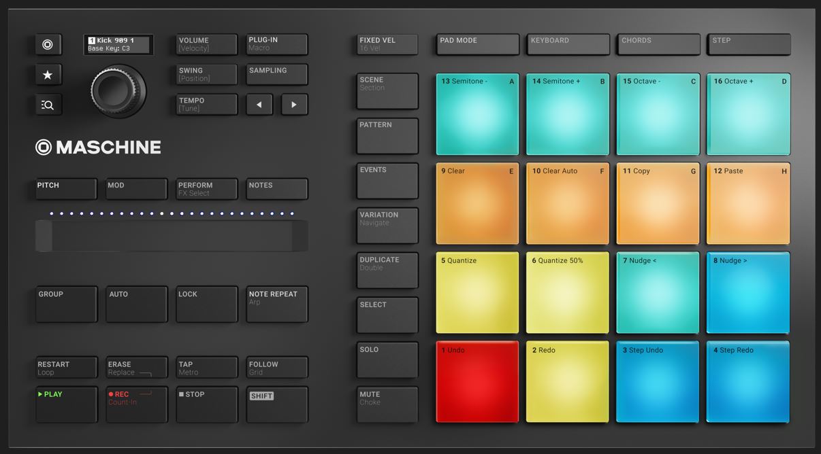Click the EVENTS button
Image resolution: width=821 pixels, height=454 pixels.
pyautogui.click(x=387, y=181)
